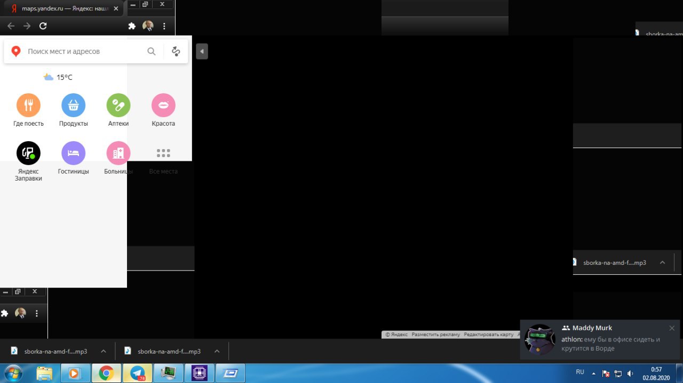Screen dimensions: 683x383
Task: Collapse the Yandex Maps side panel
Action: point(202,52)
